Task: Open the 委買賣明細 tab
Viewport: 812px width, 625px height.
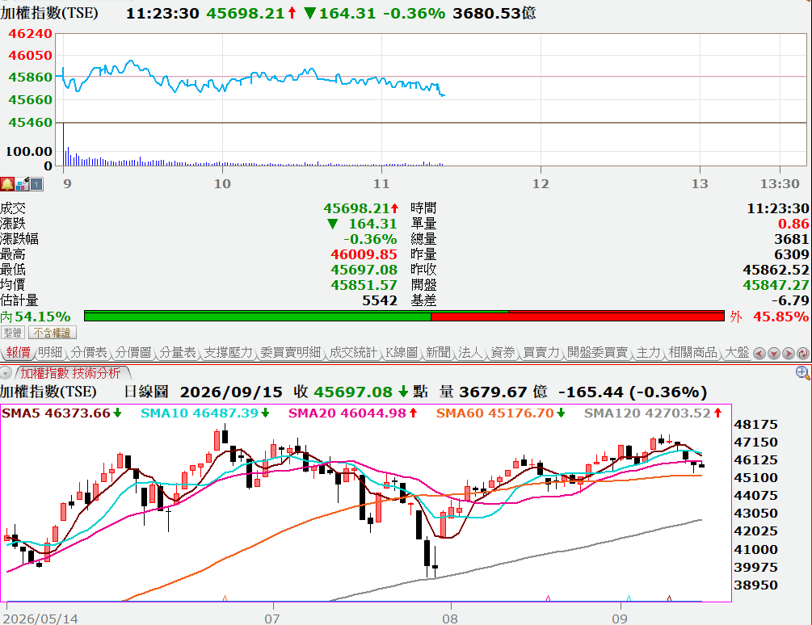Action: point(291,352)
